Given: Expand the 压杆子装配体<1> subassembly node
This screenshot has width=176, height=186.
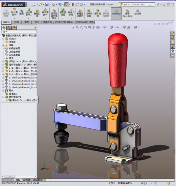Looking at the screenshot, I should [3, 65].
